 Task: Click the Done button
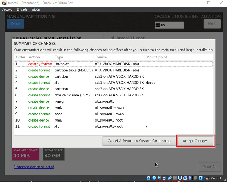[15, 24]
